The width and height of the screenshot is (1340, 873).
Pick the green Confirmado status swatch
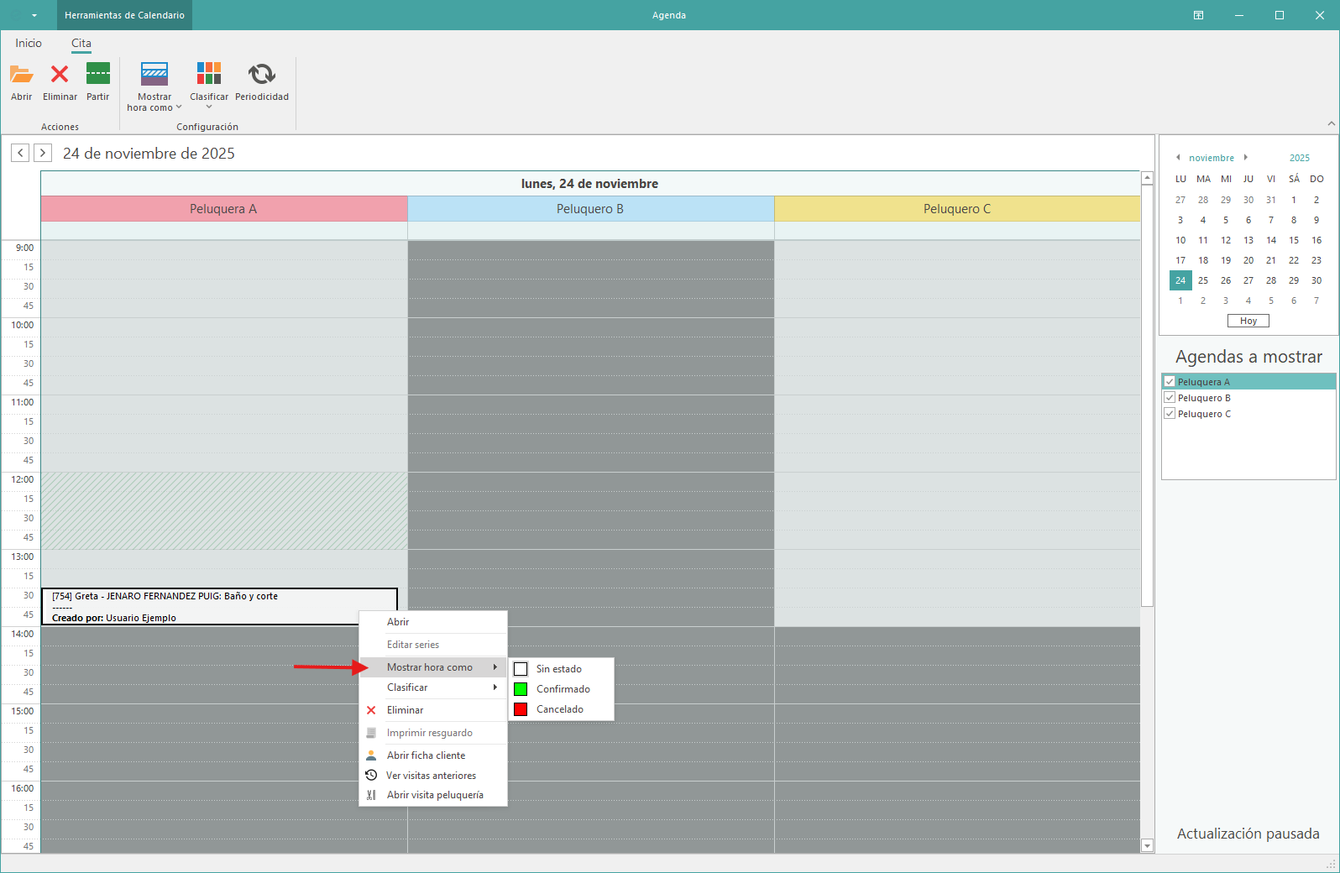521,689
